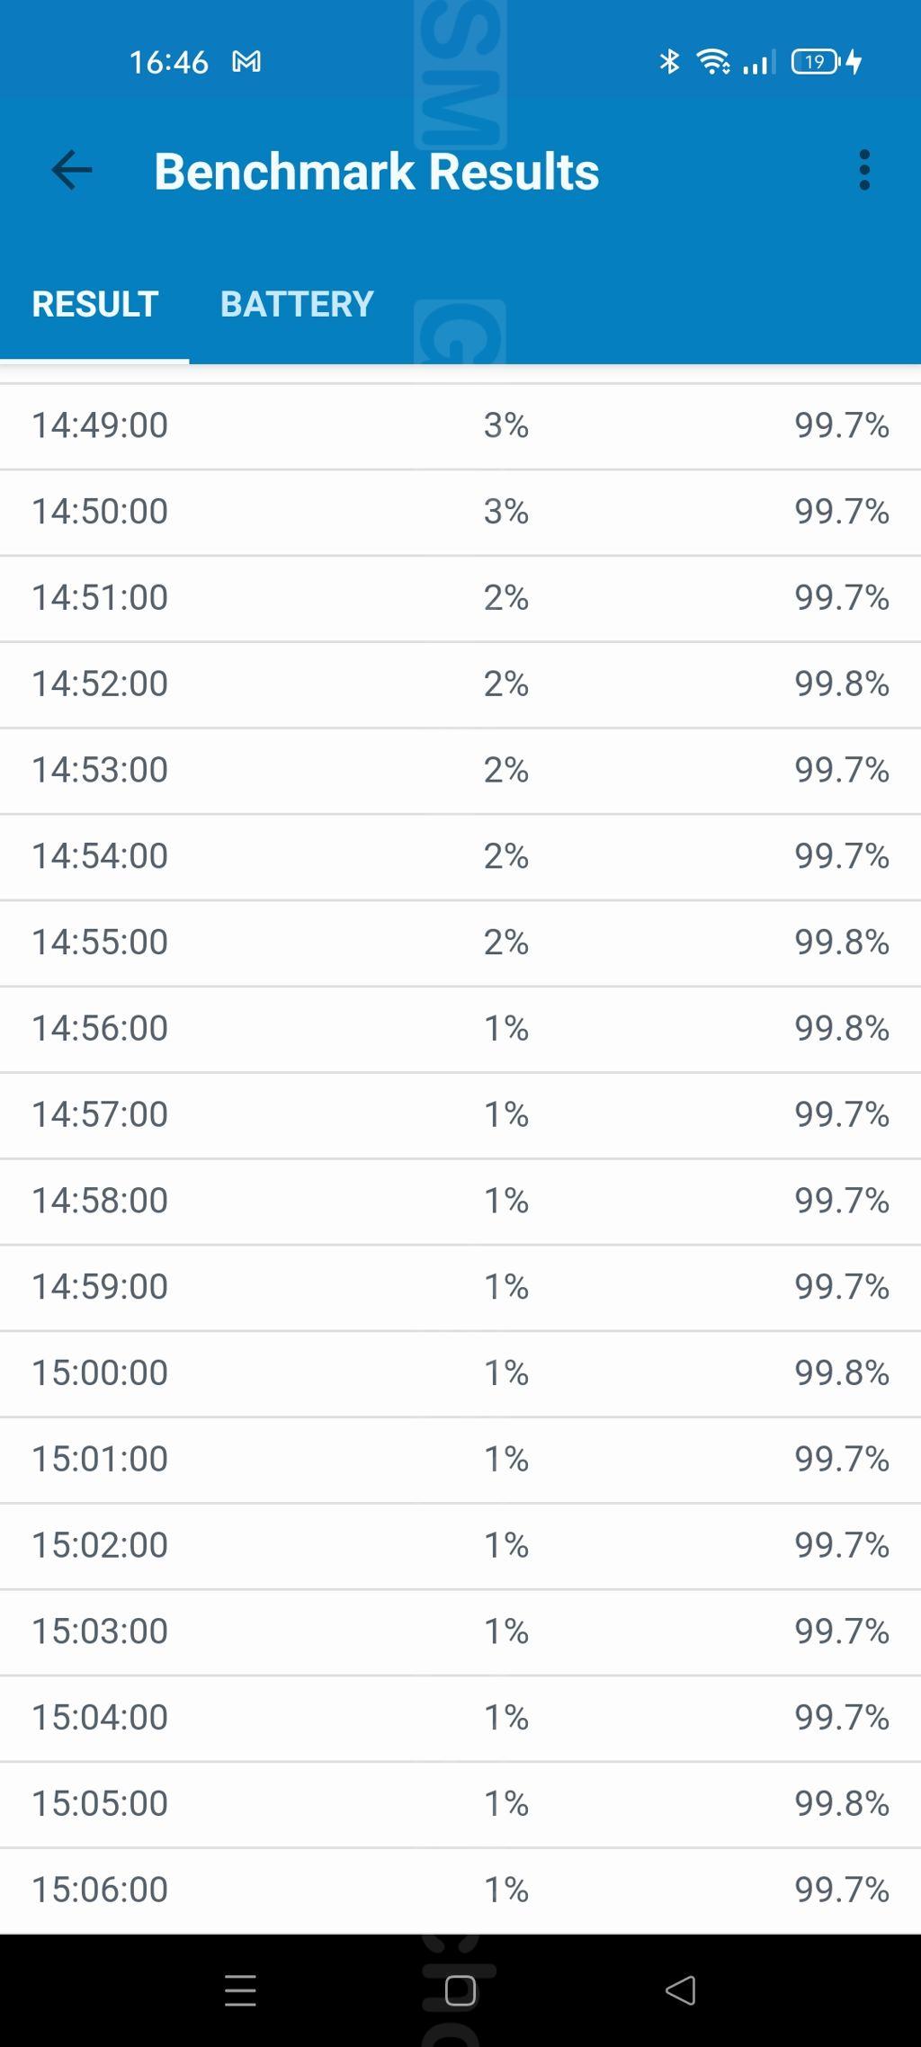The image size is (921, 2047).
Task: Tap the Bluetooth status icon
Action: 669,62
